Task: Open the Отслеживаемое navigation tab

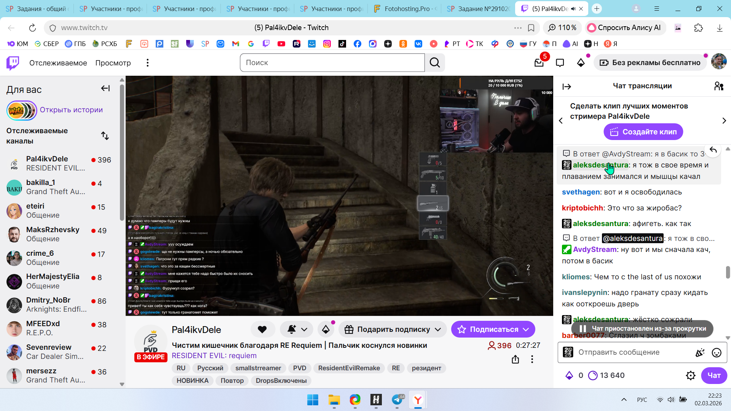Action: click(58, 63)
